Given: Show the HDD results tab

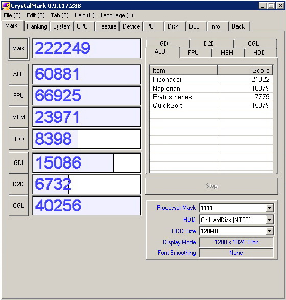Looking at the screenshot, I should pos(261,52).
